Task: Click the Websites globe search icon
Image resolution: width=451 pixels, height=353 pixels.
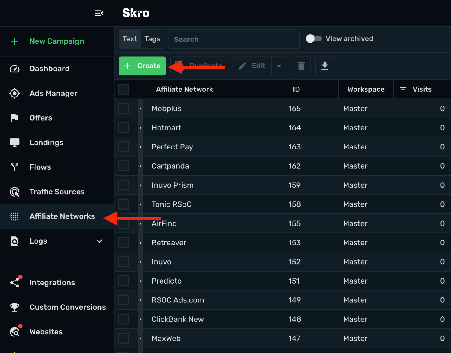Action: (15, 331)
